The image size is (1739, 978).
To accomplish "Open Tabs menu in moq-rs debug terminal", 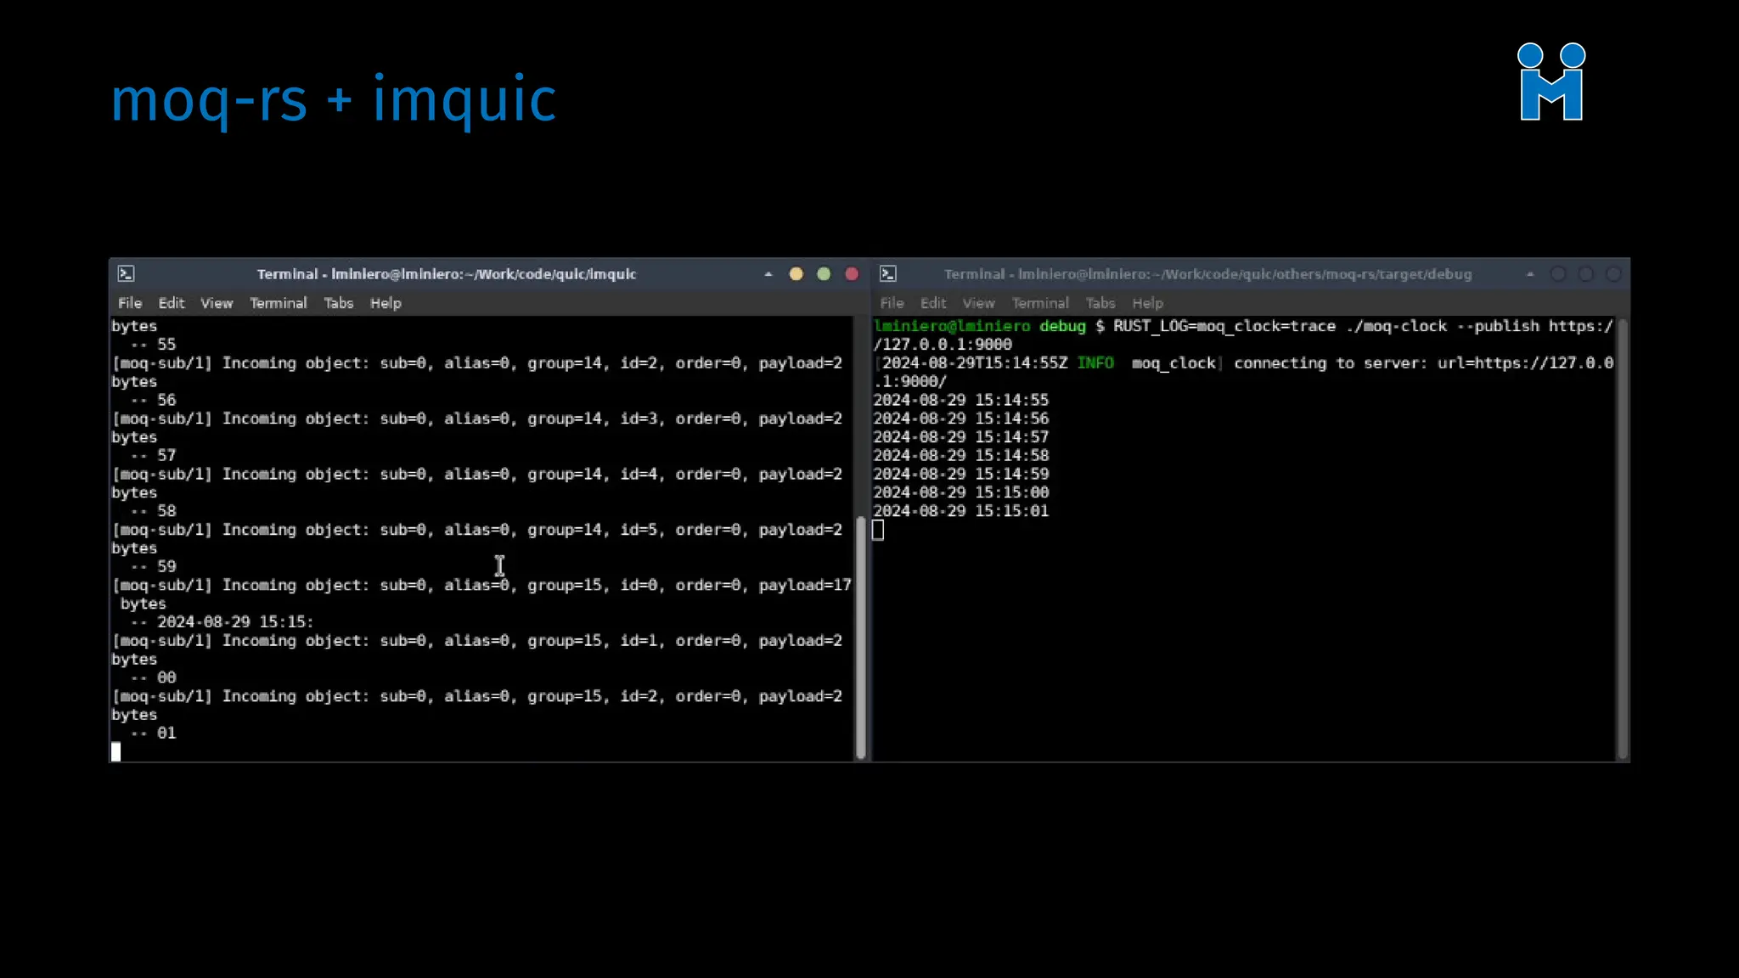I will (1100, 303).
